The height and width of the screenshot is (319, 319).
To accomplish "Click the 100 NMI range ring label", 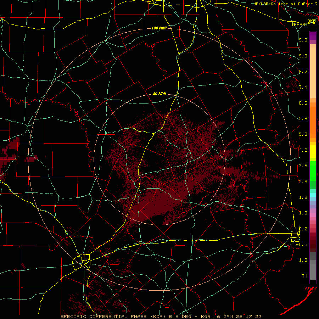I will pos(159,28).
